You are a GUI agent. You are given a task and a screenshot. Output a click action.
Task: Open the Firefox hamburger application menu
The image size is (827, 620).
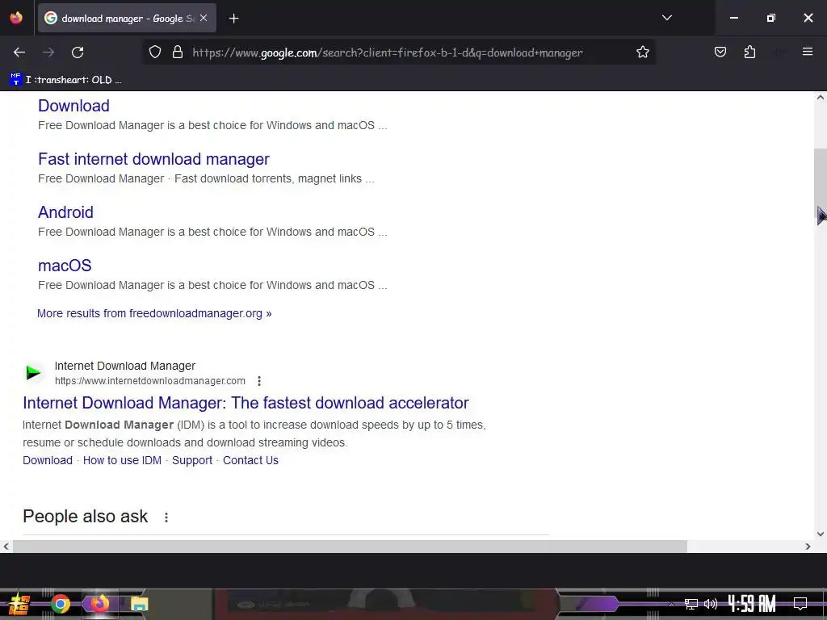click(x=808, y=52)
